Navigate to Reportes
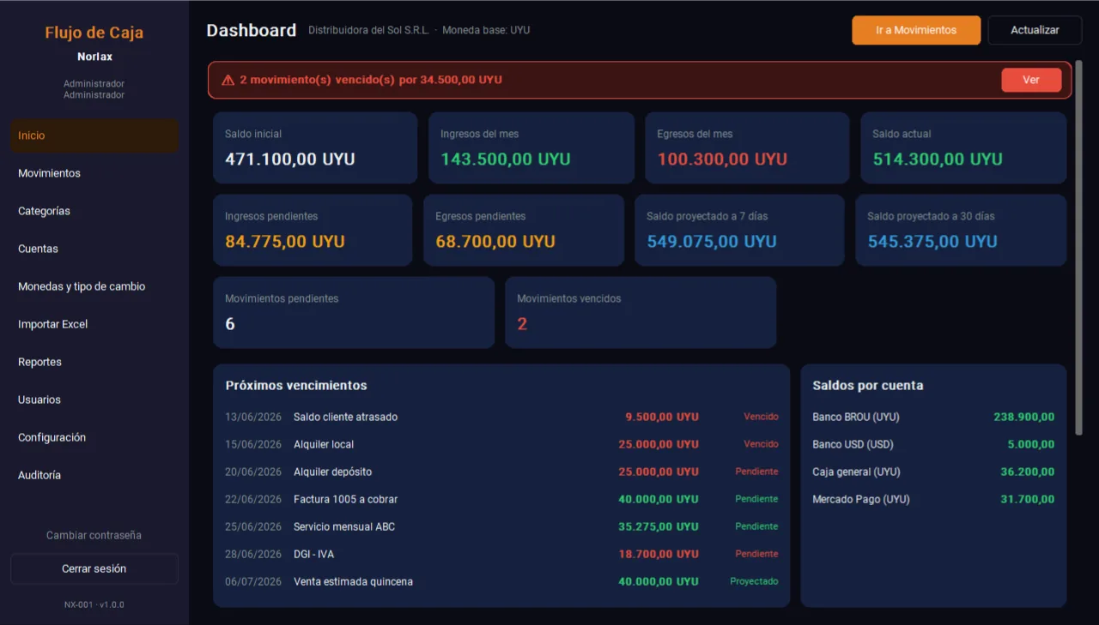 click(94, 362)
